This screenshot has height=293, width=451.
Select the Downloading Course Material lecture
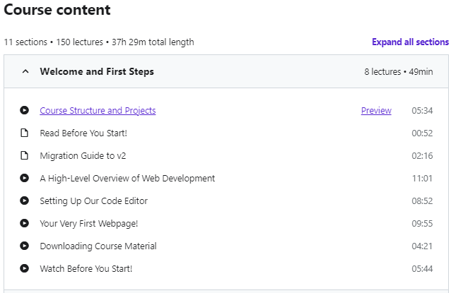[98, 246]
